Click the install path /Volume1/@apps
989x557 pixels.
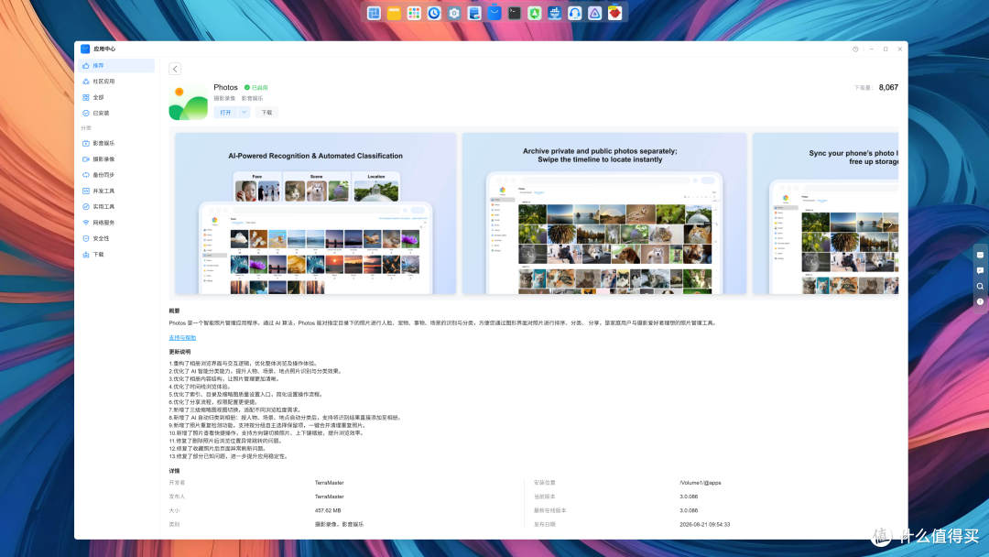tap(701, 483)
